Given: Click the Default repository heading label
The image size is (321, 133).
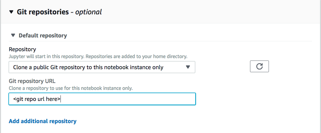Looking at the screenshot, I should pos(43,35).
